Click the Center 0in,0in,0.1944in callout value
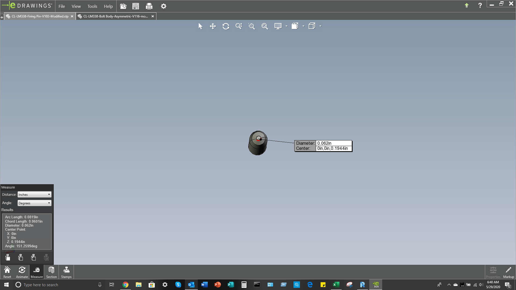This screenshot has height=290, width=516. point(334,148)
